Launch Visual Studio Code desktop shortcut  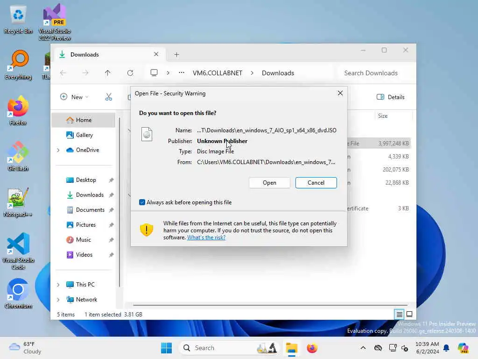(18, 251)
